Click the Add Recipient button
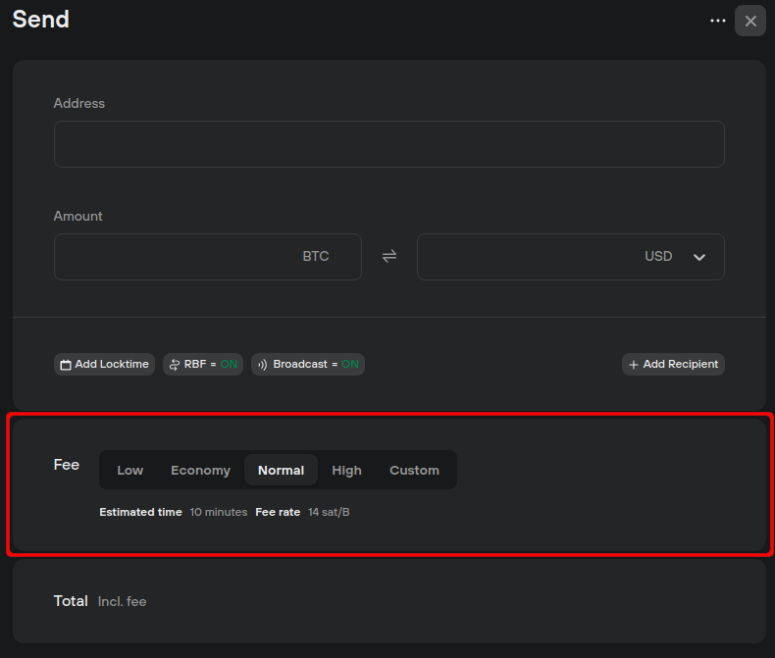The image size is (775, 658). tap(673, 364)
